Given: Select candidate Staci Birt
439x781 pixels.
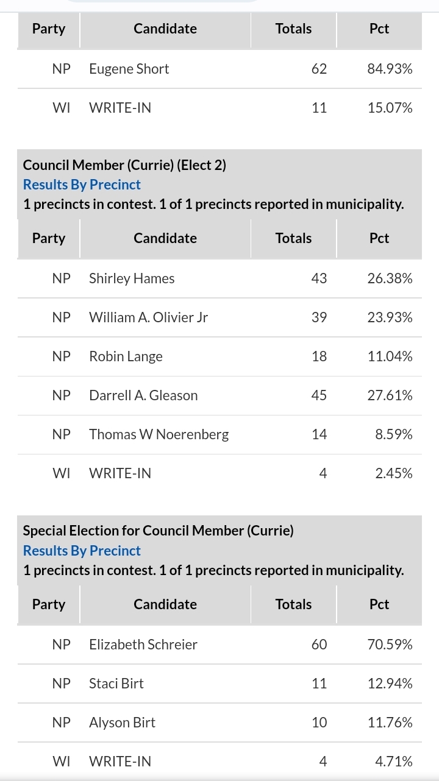Looking at the screenshot, I should (116, 683).
